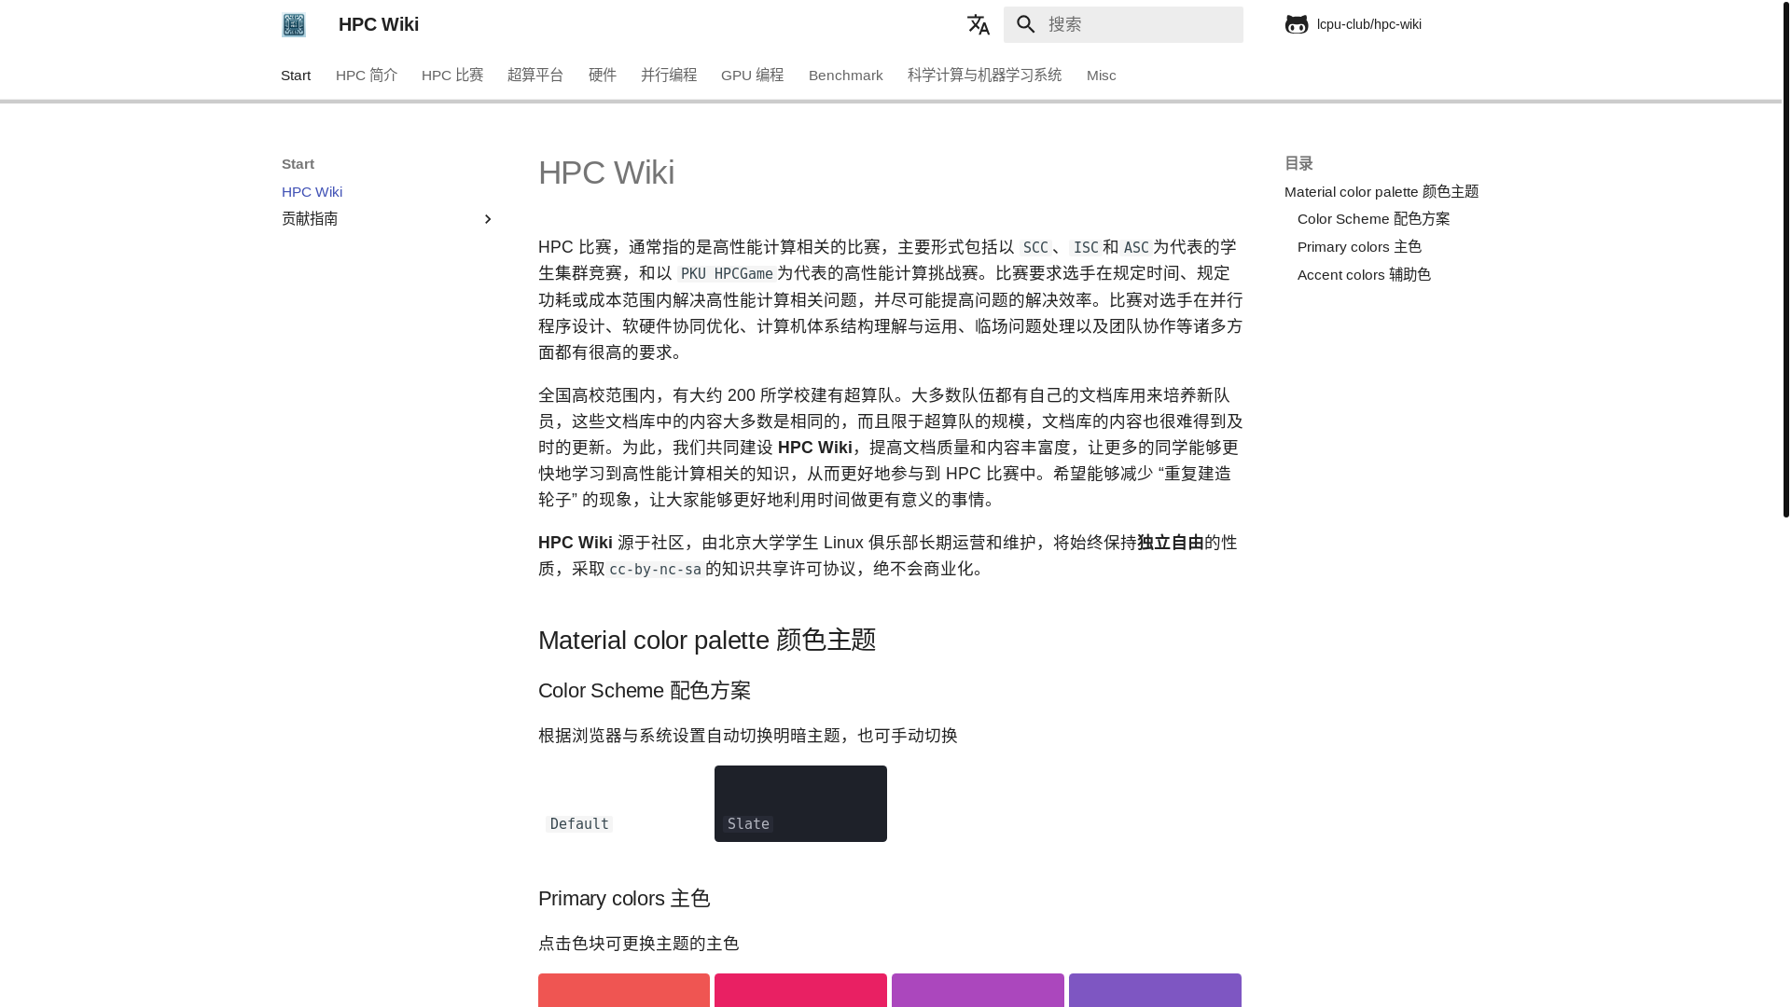This screenshot has height=1007, width=1791.
Task: Jump to Material color palette 颜色主题 section
Action: (1382, 192)
